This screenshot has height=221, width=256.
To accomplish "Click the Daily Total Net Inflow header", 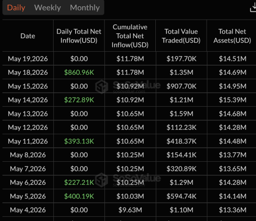I will point(79,36).
